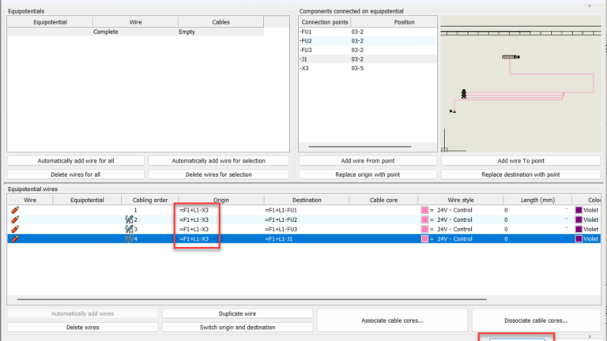Click violet color swatch in FU3 row
Viewport: 607px width, 341px height.
(x=579, y=229)
